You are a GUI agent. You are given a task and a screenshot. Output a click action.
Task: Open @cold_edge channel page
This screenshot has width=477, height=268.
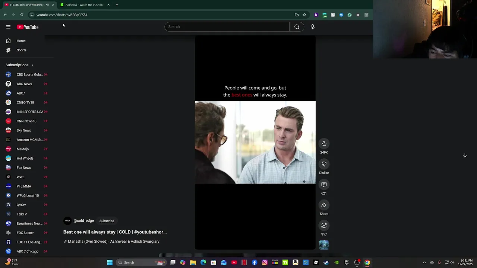[83, 221]
